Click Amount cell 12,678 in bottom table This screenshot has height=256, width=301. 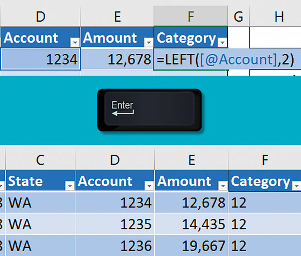pos(191,203)
